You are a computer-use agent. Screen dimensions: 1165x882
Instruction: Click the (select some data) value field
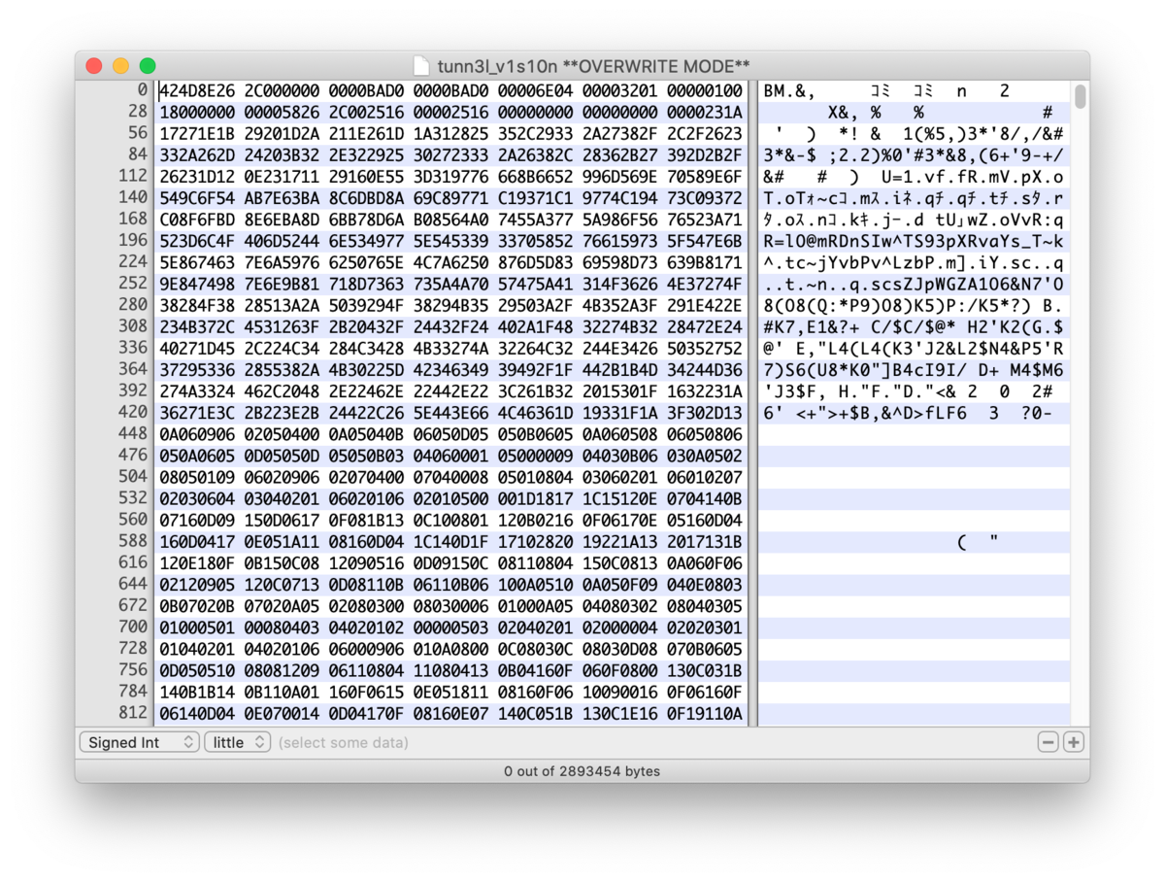pos(343,742)
